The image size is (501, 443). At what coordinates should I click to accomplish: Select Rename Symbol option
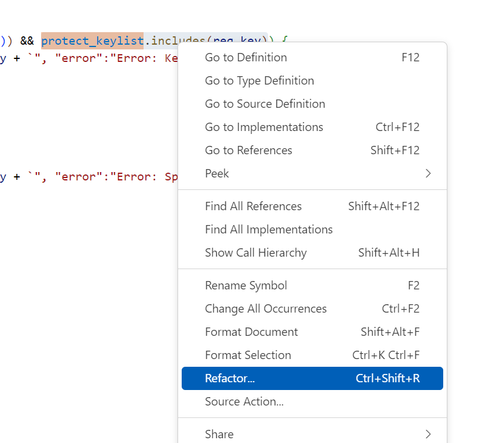(246, 286)
